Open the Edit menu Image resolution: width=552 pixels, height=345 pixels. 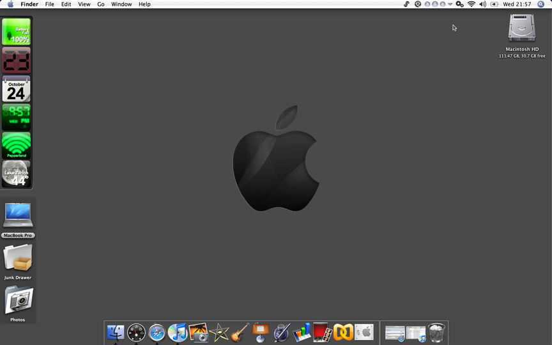click(66, 4)
